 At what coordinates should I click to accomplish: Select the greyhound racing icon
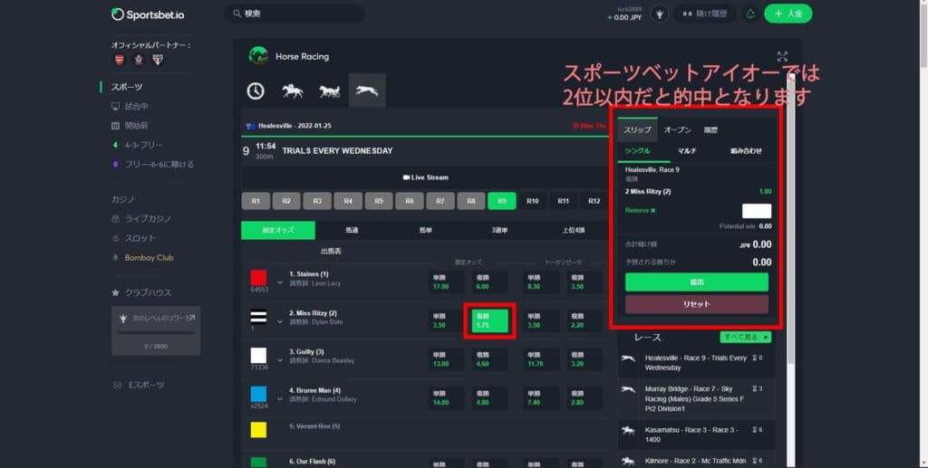[x=367, y=91]
